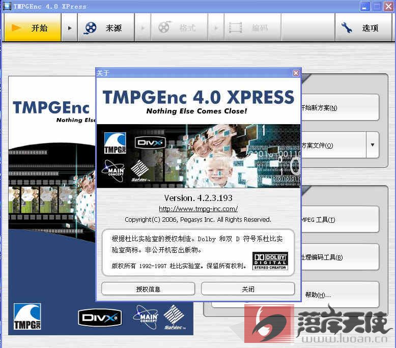Screen dimensions: 396x348
Task: Open the http://www.tmpg-inc.com/ link
Action: tap(198, 209)
